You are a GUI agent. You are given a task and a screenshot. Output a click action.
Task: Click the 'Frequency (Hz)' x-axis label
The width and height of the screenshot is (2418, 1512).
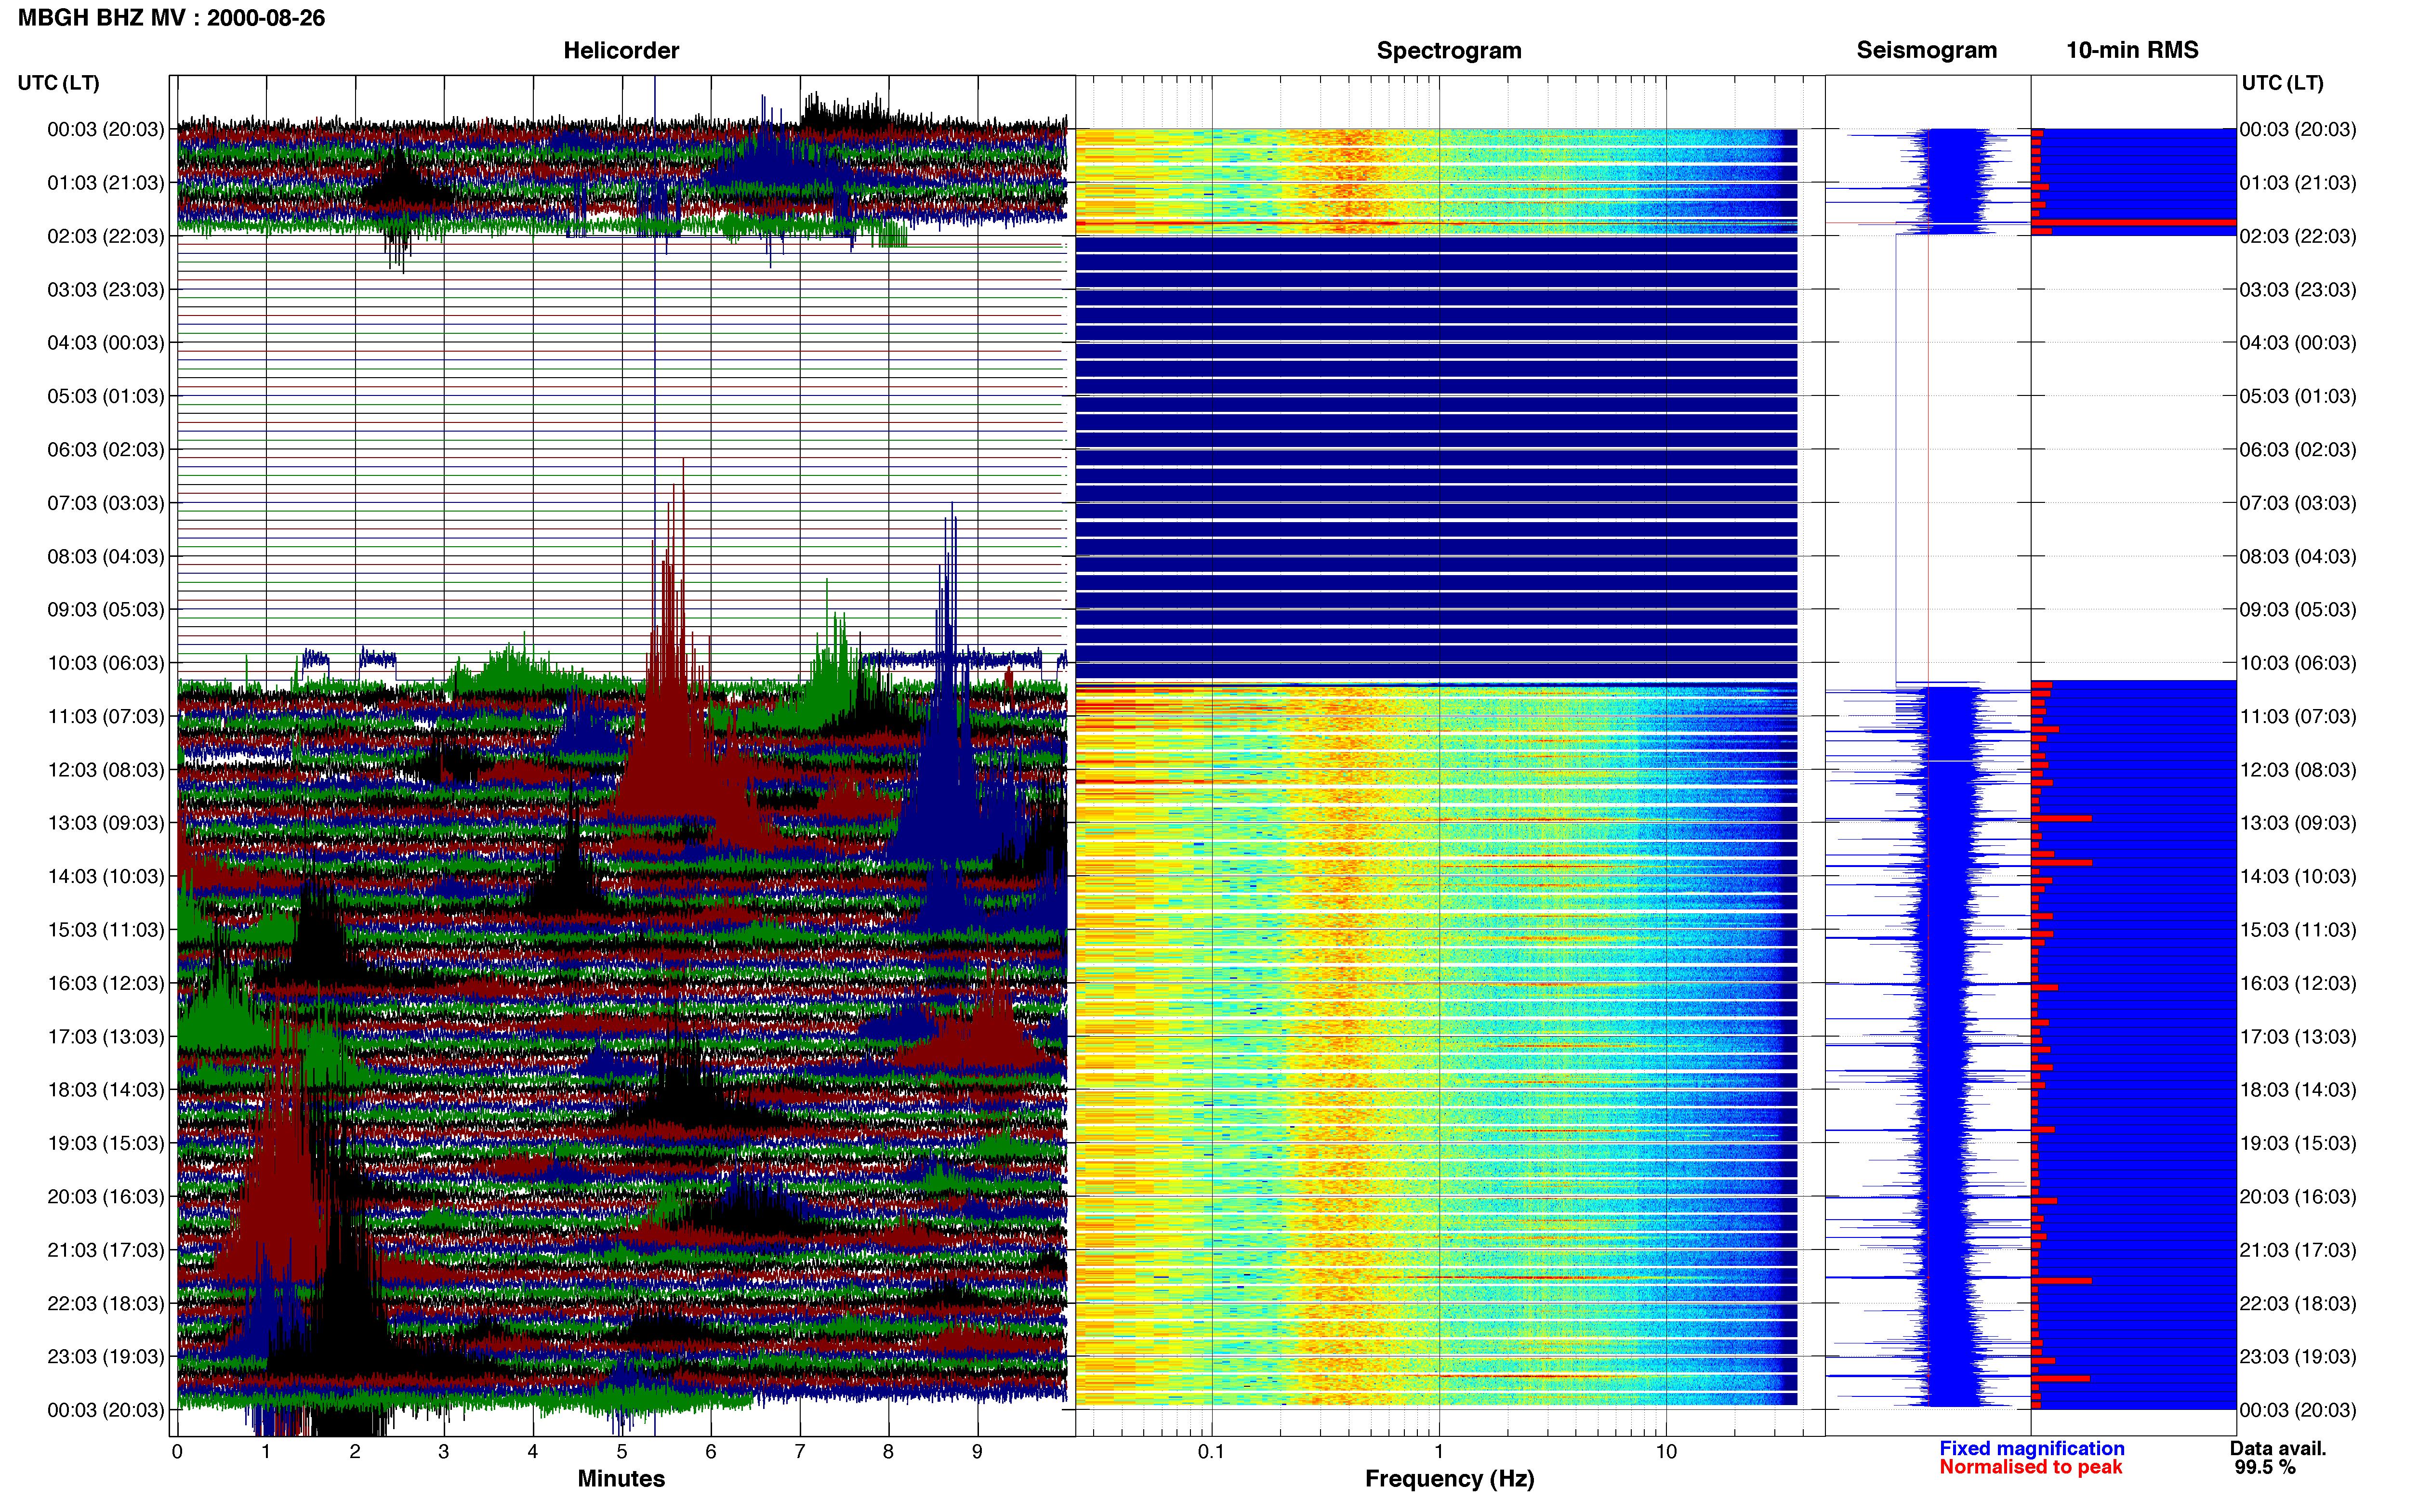(1449, 1479)
